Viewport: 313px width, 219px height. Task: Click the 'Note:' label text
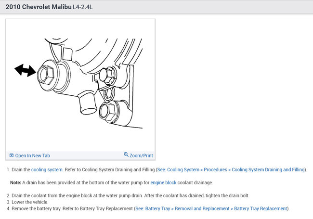(x=15, y=182)
